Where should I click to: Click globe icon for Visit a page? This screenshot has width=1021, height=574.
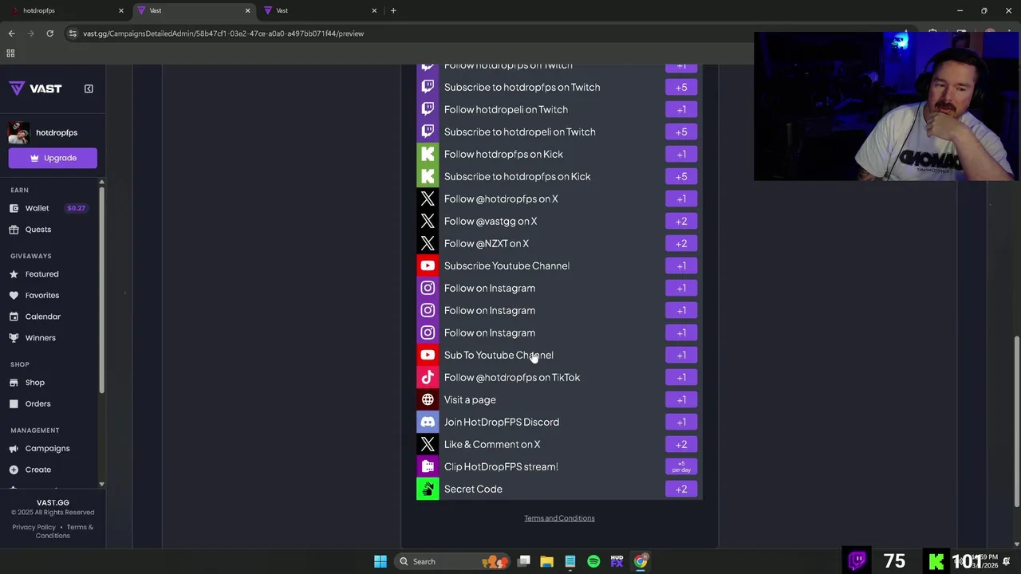pos(428,399)
